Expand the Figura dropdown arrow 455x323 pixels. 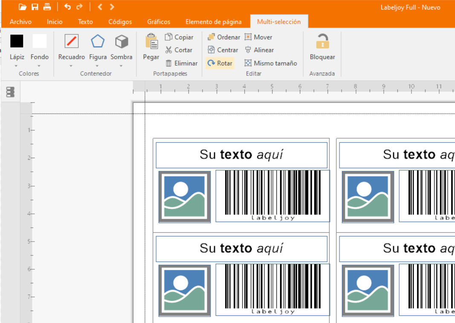97,66
